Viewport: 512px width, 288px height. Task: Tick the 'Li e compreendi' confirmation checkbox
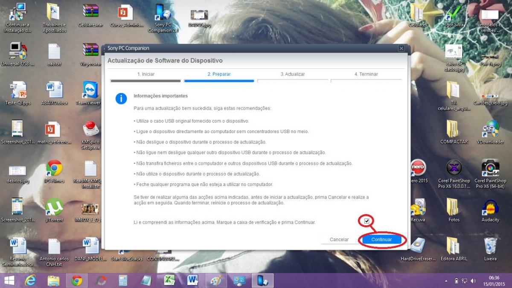coord(367,221)
